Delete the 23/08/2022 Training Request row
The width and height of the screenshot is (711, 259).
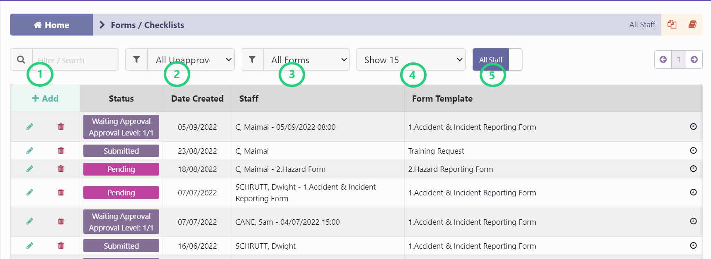click(61, 151)
